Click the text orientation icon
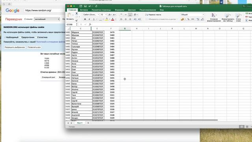This screenshot has height=142, width=252. [135, 15]
